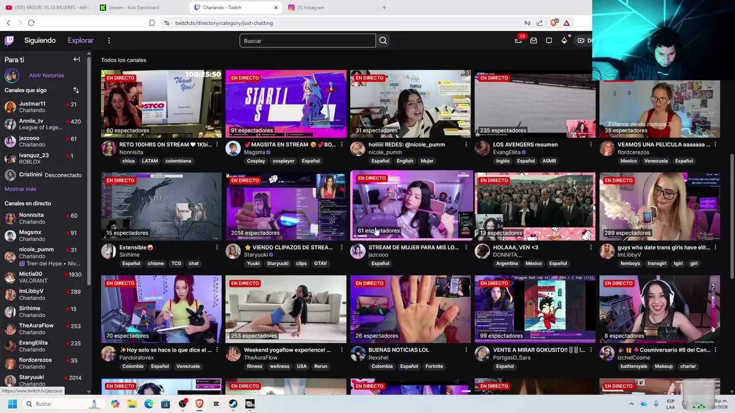Open ivanguz_23 ROBLOX channel in sidebar
Screen dimensions: 735x413
coord(44,158)
